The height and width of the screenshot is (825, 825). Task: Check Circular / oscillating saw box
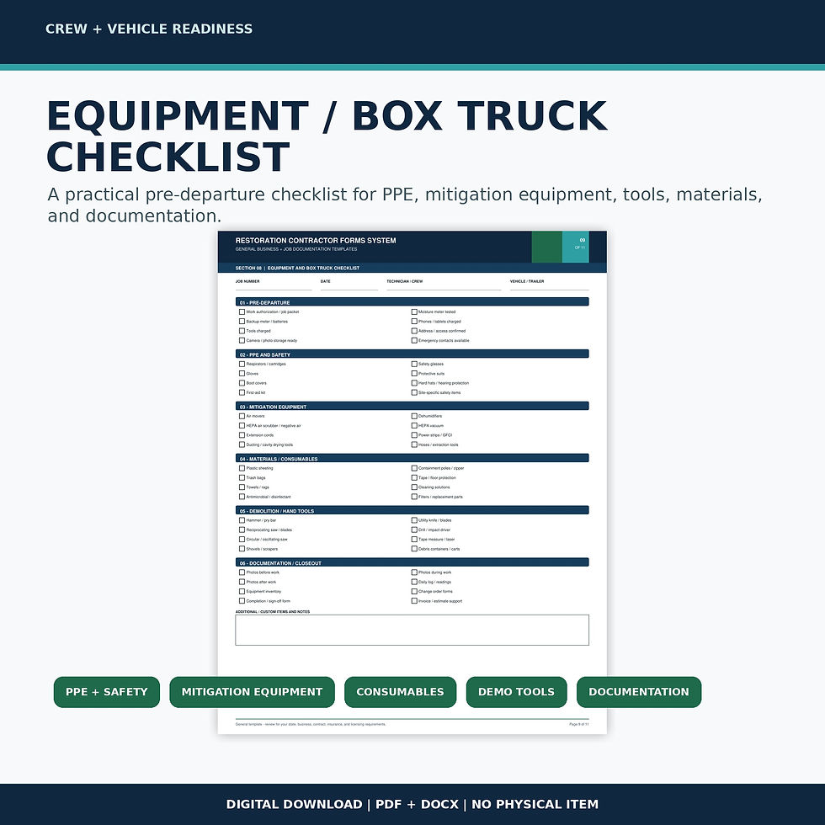click(242, 540)
